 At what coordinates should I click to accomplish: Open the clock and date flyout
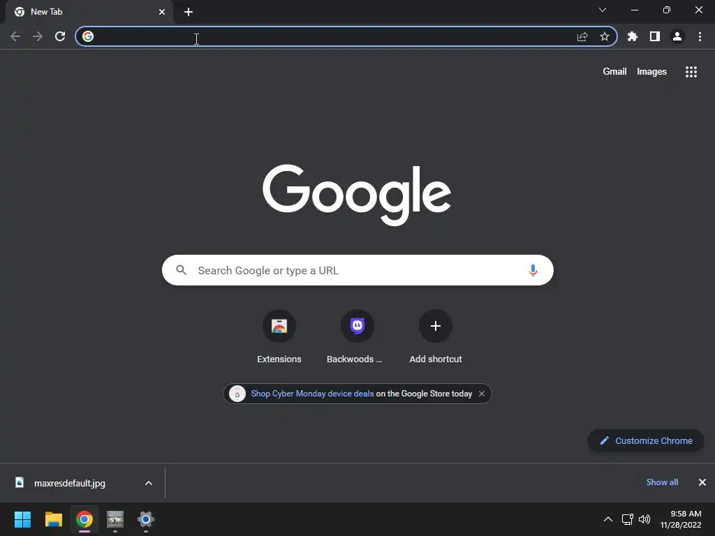click(681, 519)
